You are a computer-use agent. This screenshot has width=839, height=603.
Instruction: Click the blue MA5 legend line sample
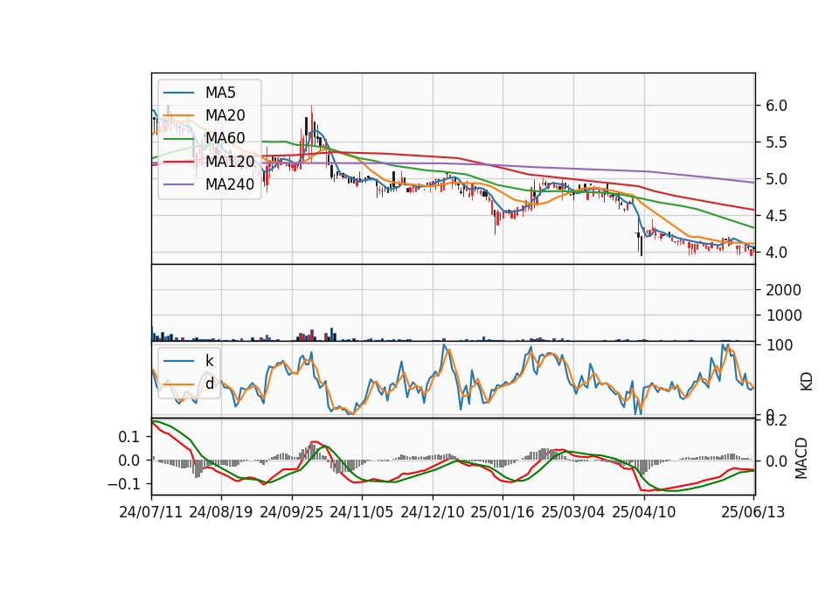tap(178, 93)
